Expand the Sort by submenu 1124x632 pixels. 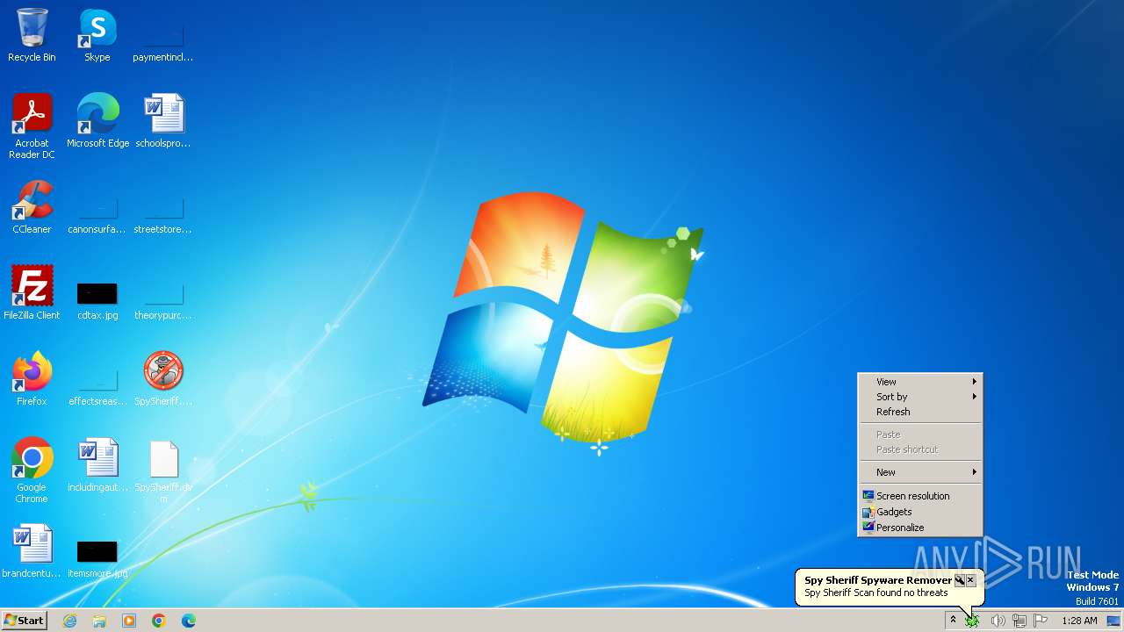[x=920, y=397]
